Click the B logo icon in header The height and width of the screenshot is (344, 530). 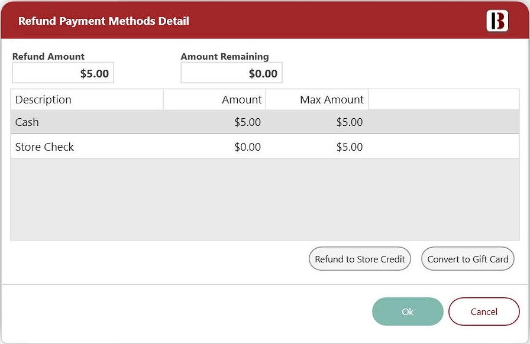tap(497, 21)
